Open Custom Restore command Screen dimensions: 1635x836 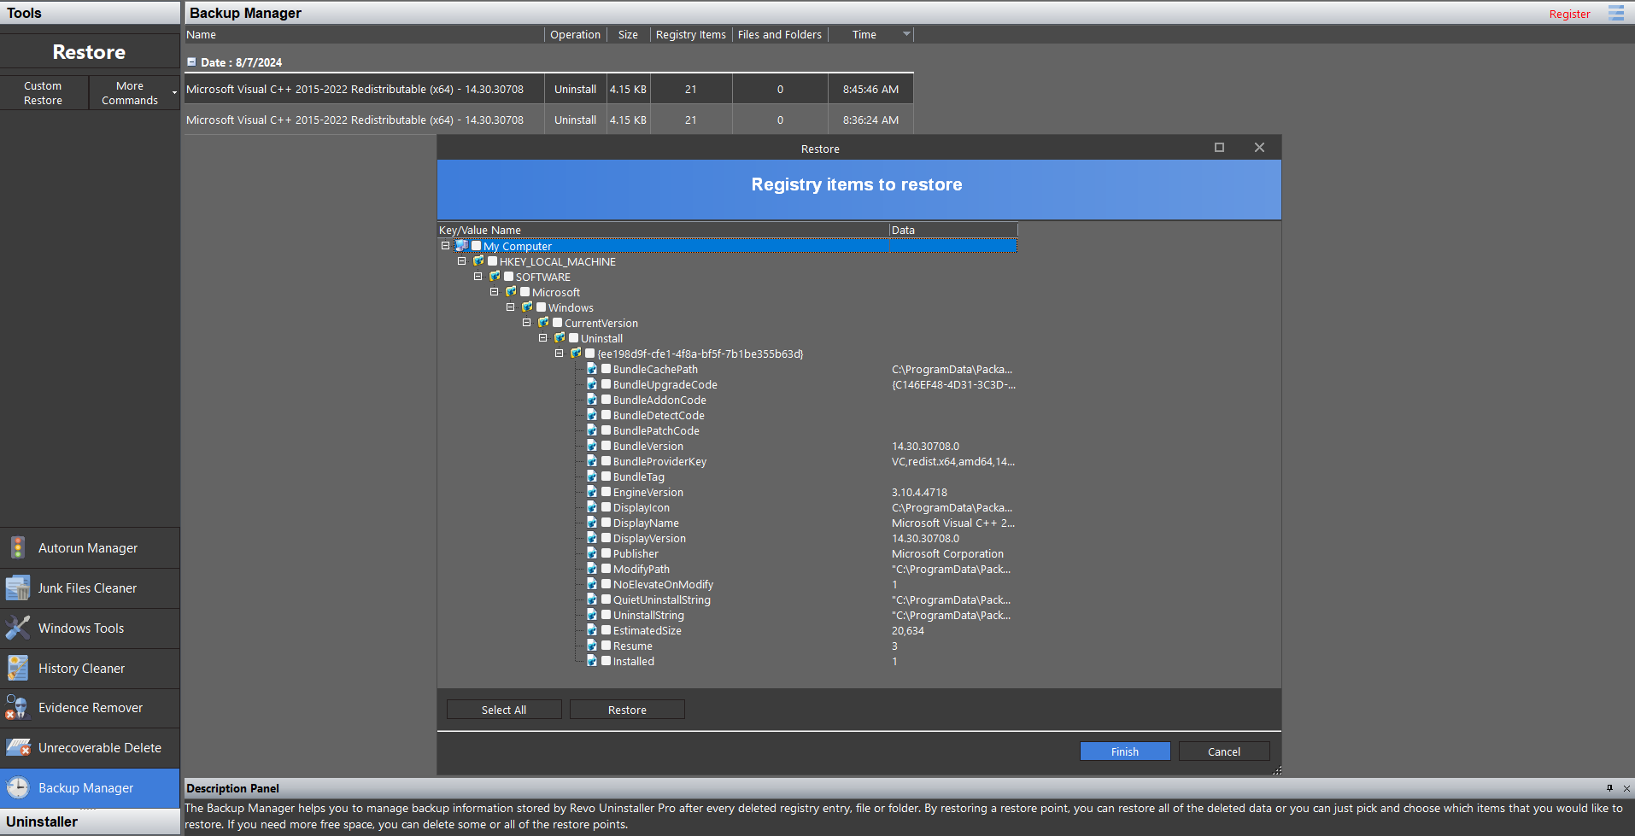(44, 93)
